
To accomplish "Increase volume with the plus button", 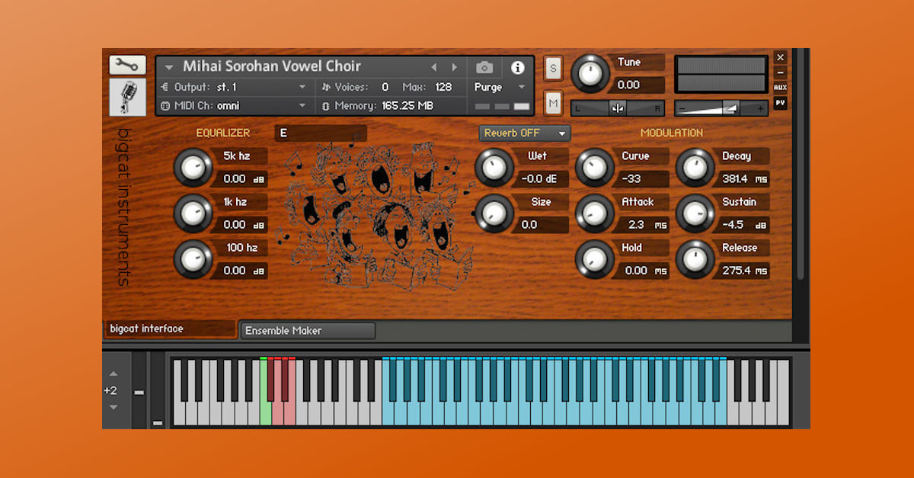I will click(x=759, y=108).
